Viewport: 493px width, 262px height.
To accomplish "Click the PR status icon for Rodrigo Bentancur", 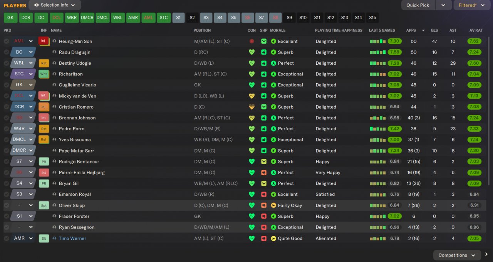I will point(44,162).
